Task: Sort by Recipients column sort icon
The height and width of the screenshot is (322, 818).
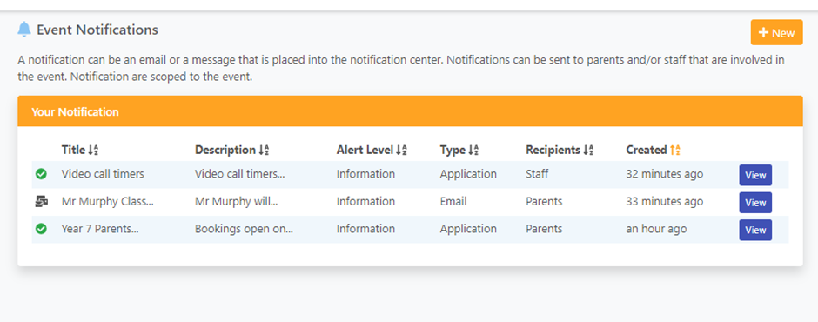Action: (588, 151)
